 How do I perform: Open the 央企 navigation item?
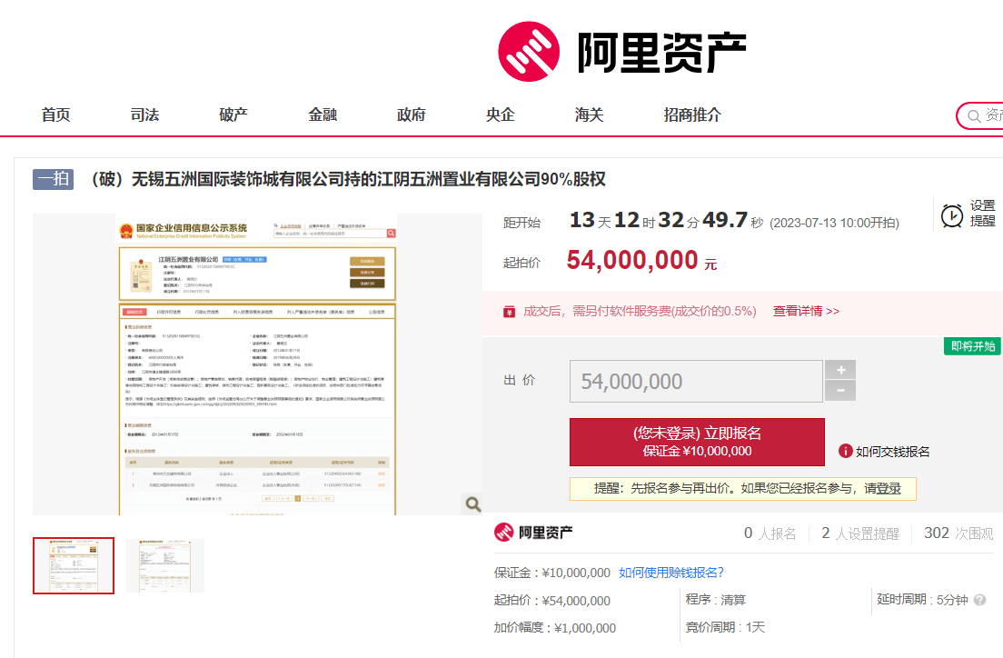(x=501, y=115)
